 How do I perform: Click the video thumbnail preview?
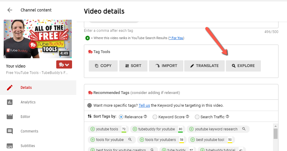tap(38, 39)
